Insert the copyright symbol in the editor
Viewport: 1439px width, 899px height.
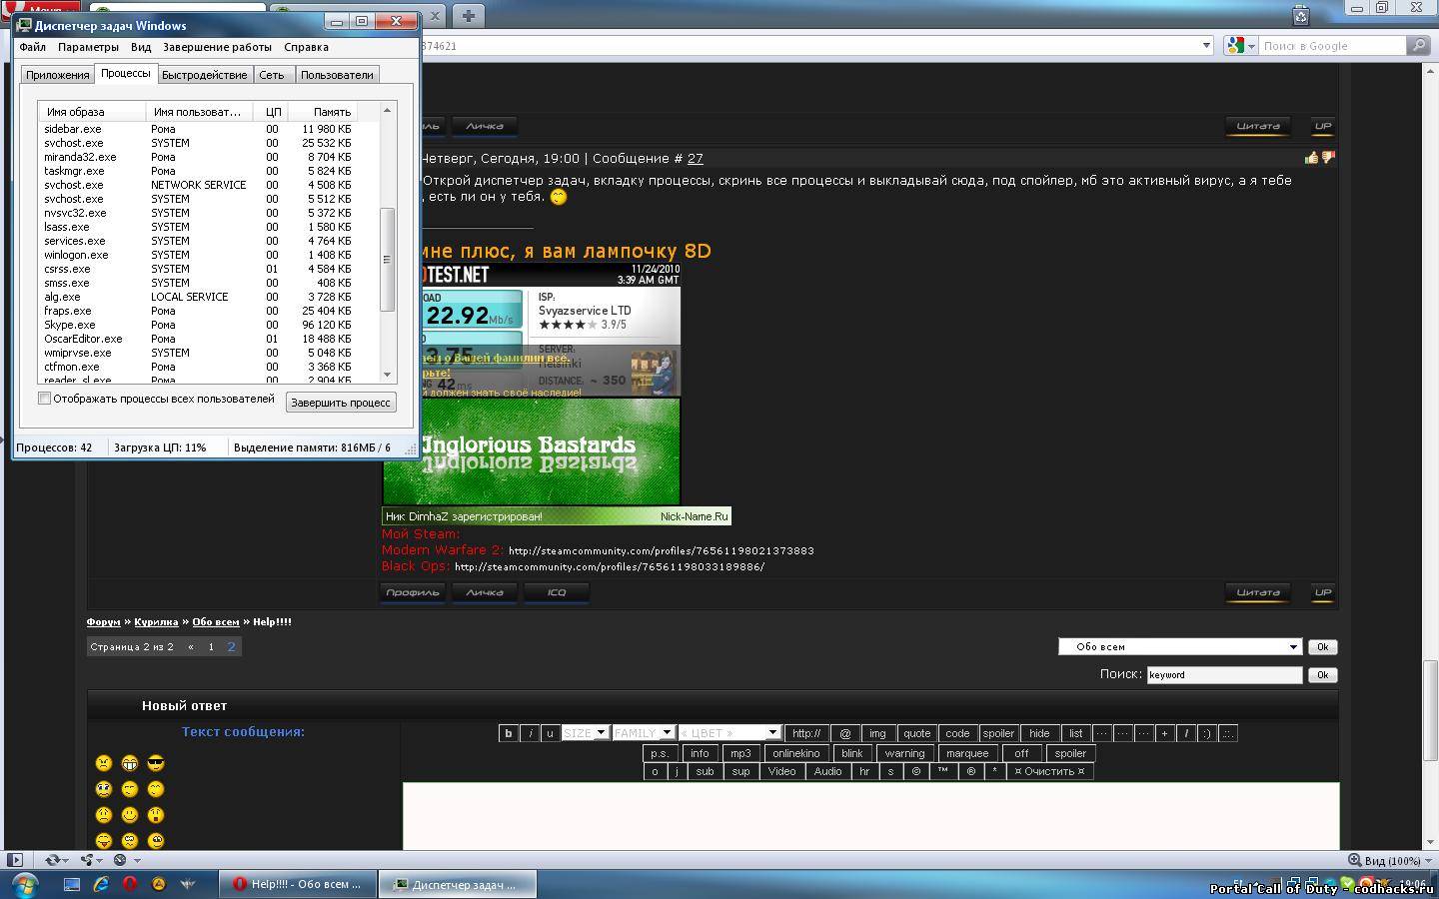click(915, 771)
